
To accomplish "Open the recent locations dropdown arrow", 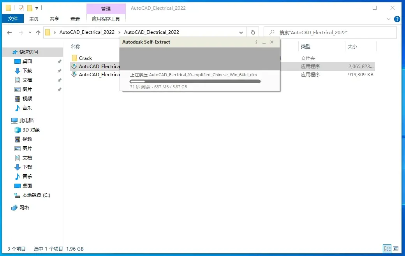I will pos(30,33).
